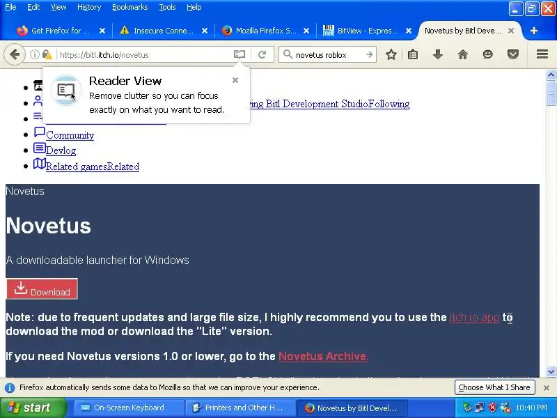
Task: Click the Related games map icon
Action: click(x=39, y=164)
